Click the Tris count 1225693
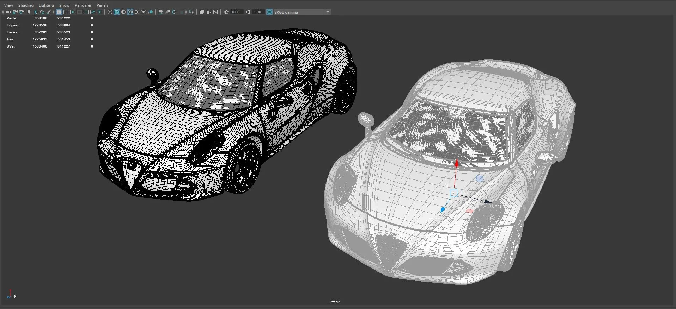 pyautogui.click(x=39, y=39)
